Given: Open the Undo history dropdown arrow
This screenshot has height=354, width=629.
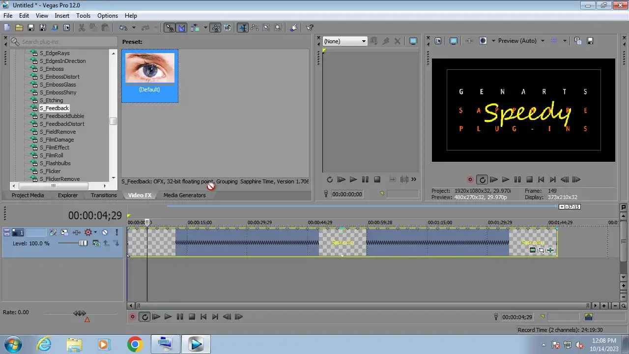Looking at the screenshot, I should [133, 28].
